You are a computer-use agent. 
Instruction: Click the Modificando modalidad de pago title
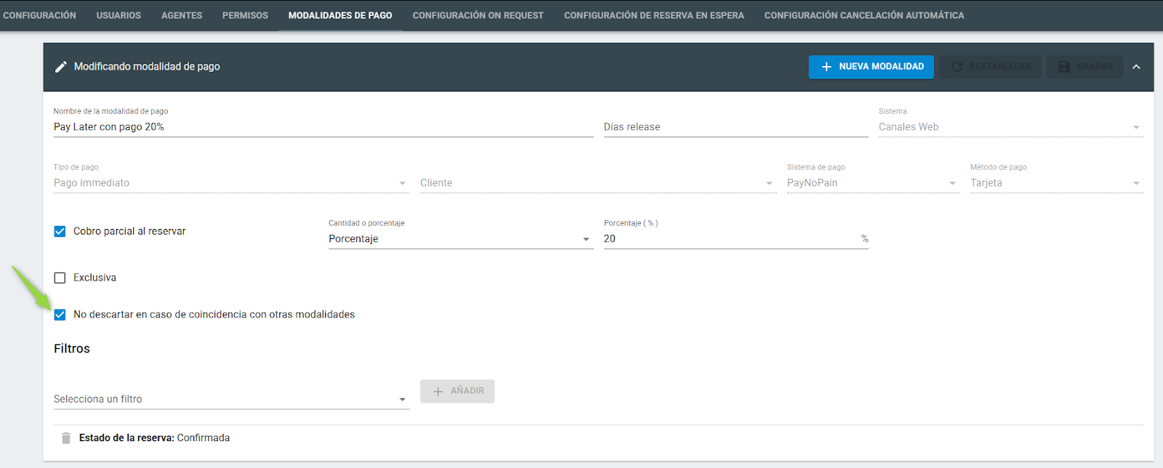tap(147, 67)
